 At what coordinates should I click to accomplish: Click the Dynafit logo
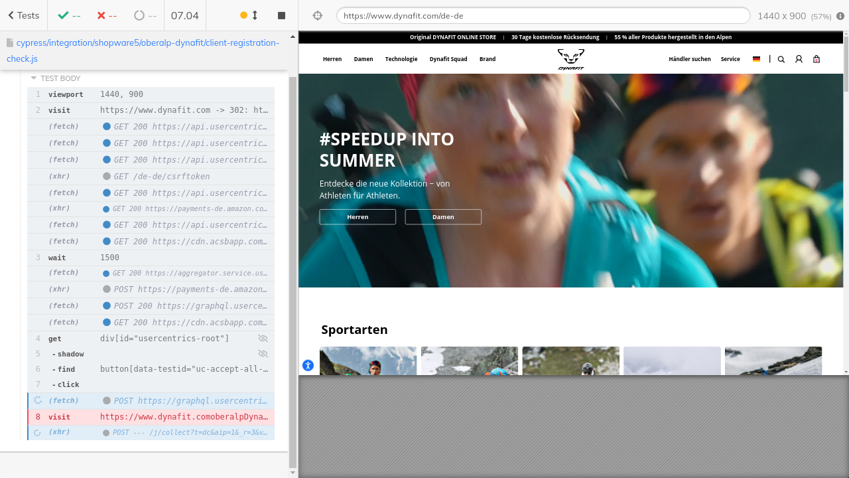point(570,59)
